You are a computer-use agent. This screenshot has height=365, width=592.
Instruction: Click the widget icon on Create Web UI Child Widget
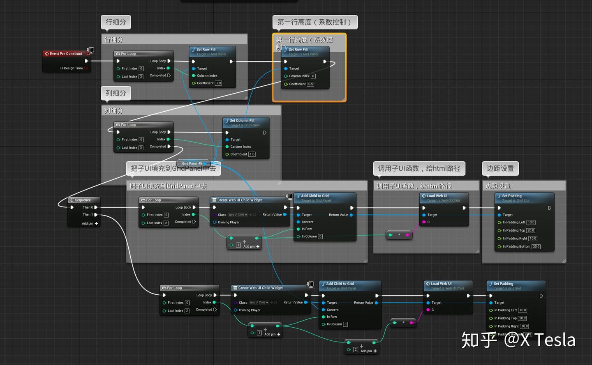(x=214, y=200)
